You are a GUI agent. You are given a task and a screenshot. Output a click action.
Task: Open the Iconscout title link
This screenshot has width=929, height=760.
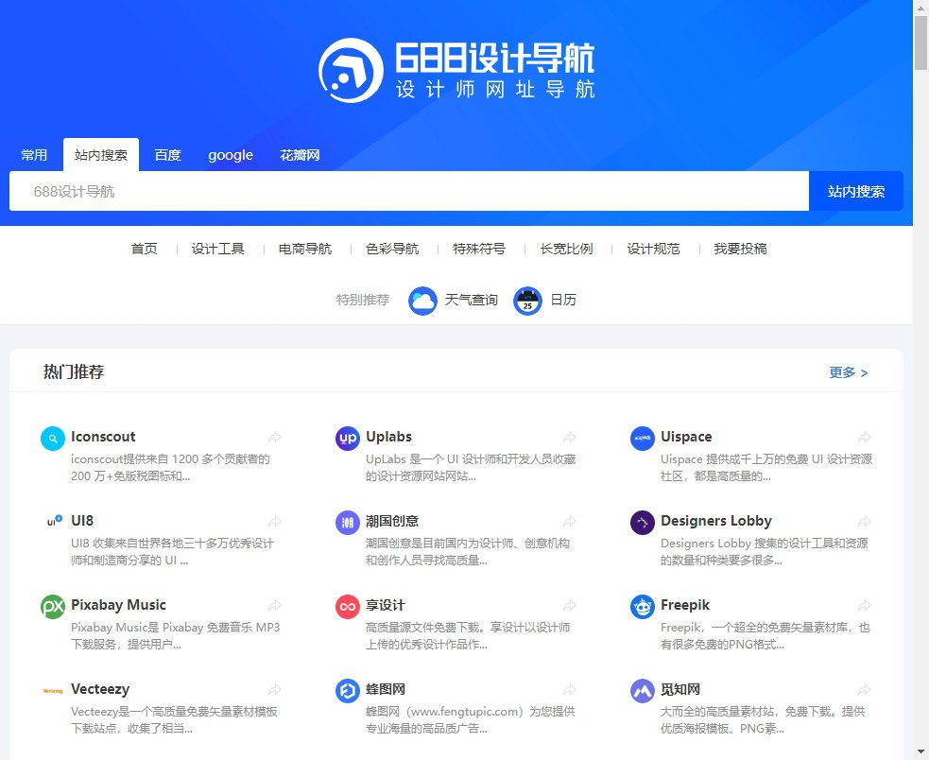click(103, 437)
